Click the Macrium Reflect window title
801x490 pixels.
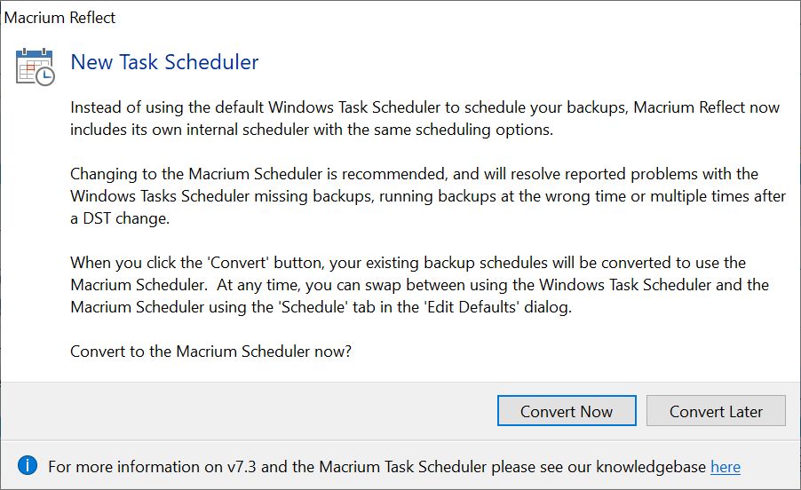click(x=59, y=18)
